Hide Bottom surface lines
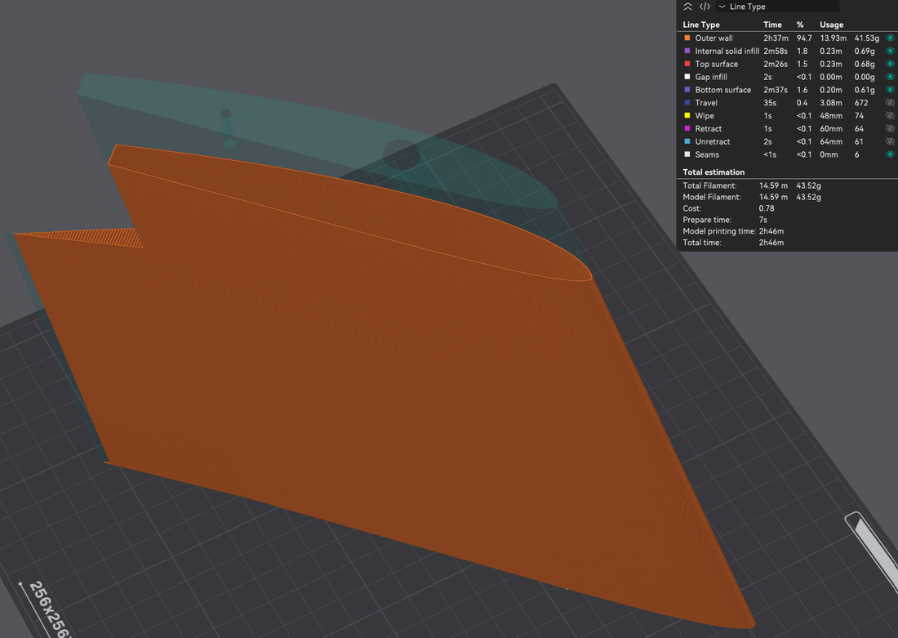 pos(890,89)
